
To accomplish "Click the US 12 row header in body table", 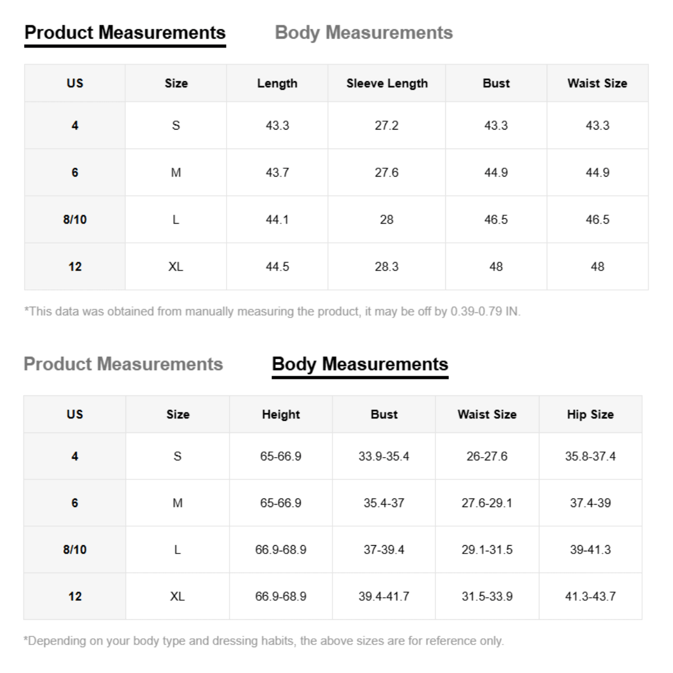I will (x=75, y=596).
